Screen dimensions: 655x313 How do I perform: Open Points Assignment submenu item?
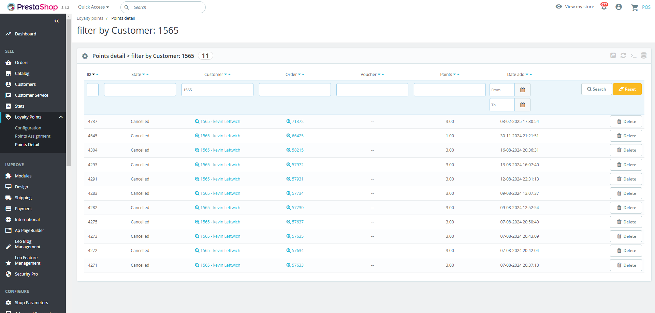33,136
